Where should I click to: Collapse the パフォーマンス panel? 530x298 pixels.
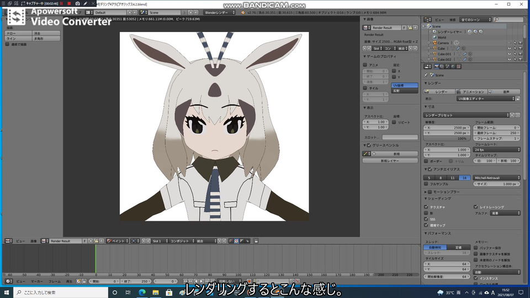(426, 233)
